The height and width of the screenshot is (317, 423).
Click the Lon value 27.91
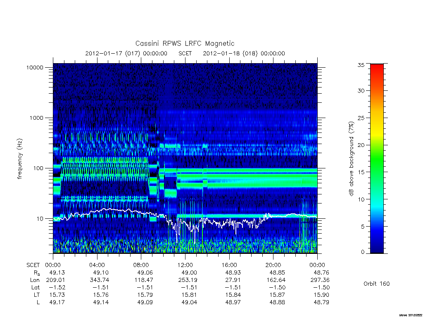coord(233,280)
